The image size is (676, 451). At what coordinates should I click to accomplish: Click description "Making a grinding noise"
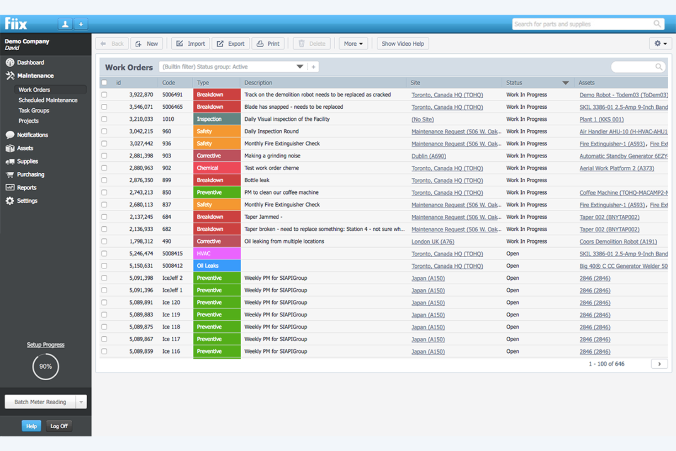pos(272,156)
